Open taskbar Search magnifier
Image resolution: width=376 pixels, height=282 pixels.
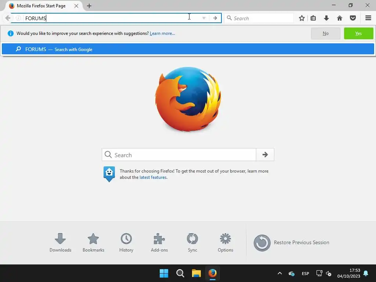(x=180, y=273)
